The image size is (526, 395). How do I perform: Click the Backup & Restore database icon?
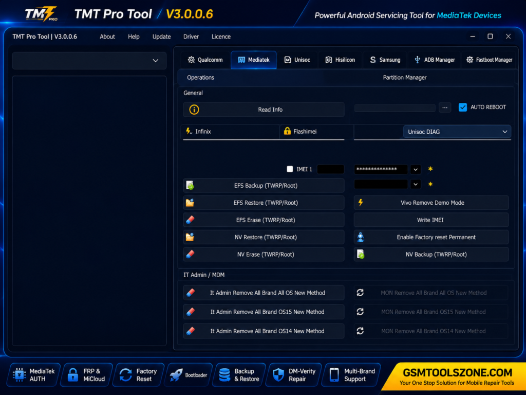(224, 375)
